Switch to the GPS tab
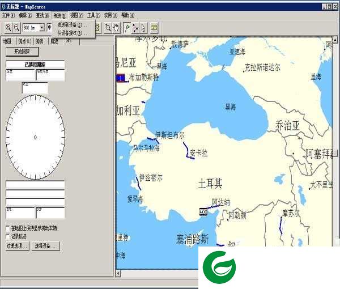Image resolution: width=340 pixels, height=289 pixels. pyautogui.click(x=69, y=40)
